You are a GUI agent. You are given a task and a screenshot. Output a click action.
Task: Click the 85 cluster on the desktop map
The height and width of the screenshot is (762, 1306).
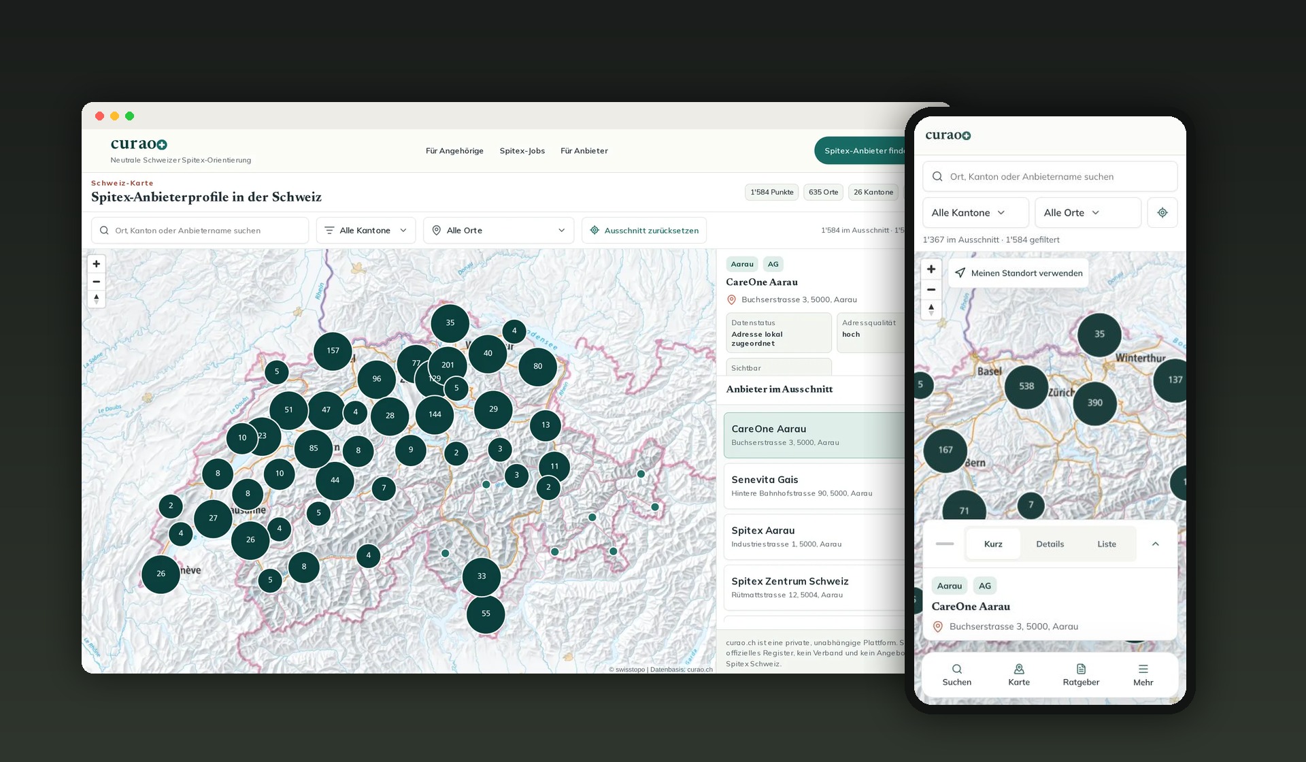pos(314,448)
